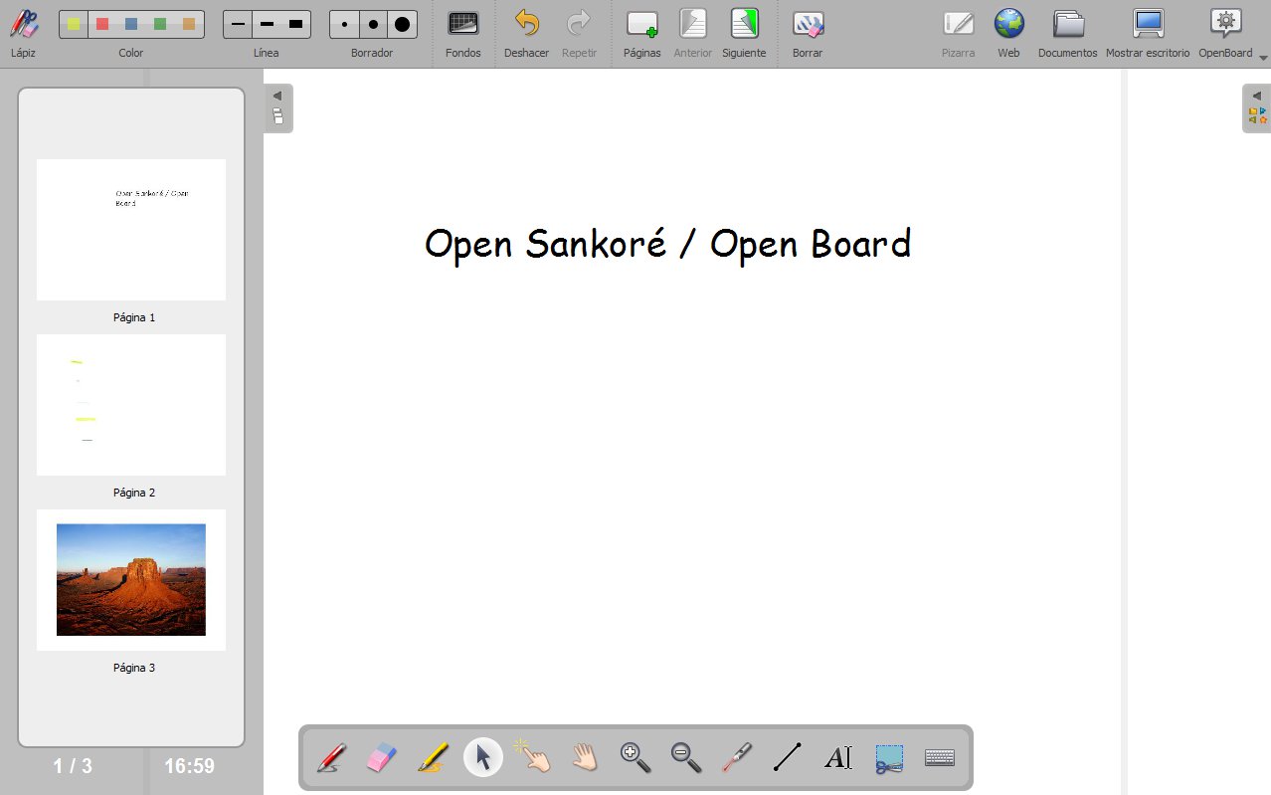Click Mostrar escritorio button
The image size is (1271, 795).
pyautogui.click(x=1148, y=33)
